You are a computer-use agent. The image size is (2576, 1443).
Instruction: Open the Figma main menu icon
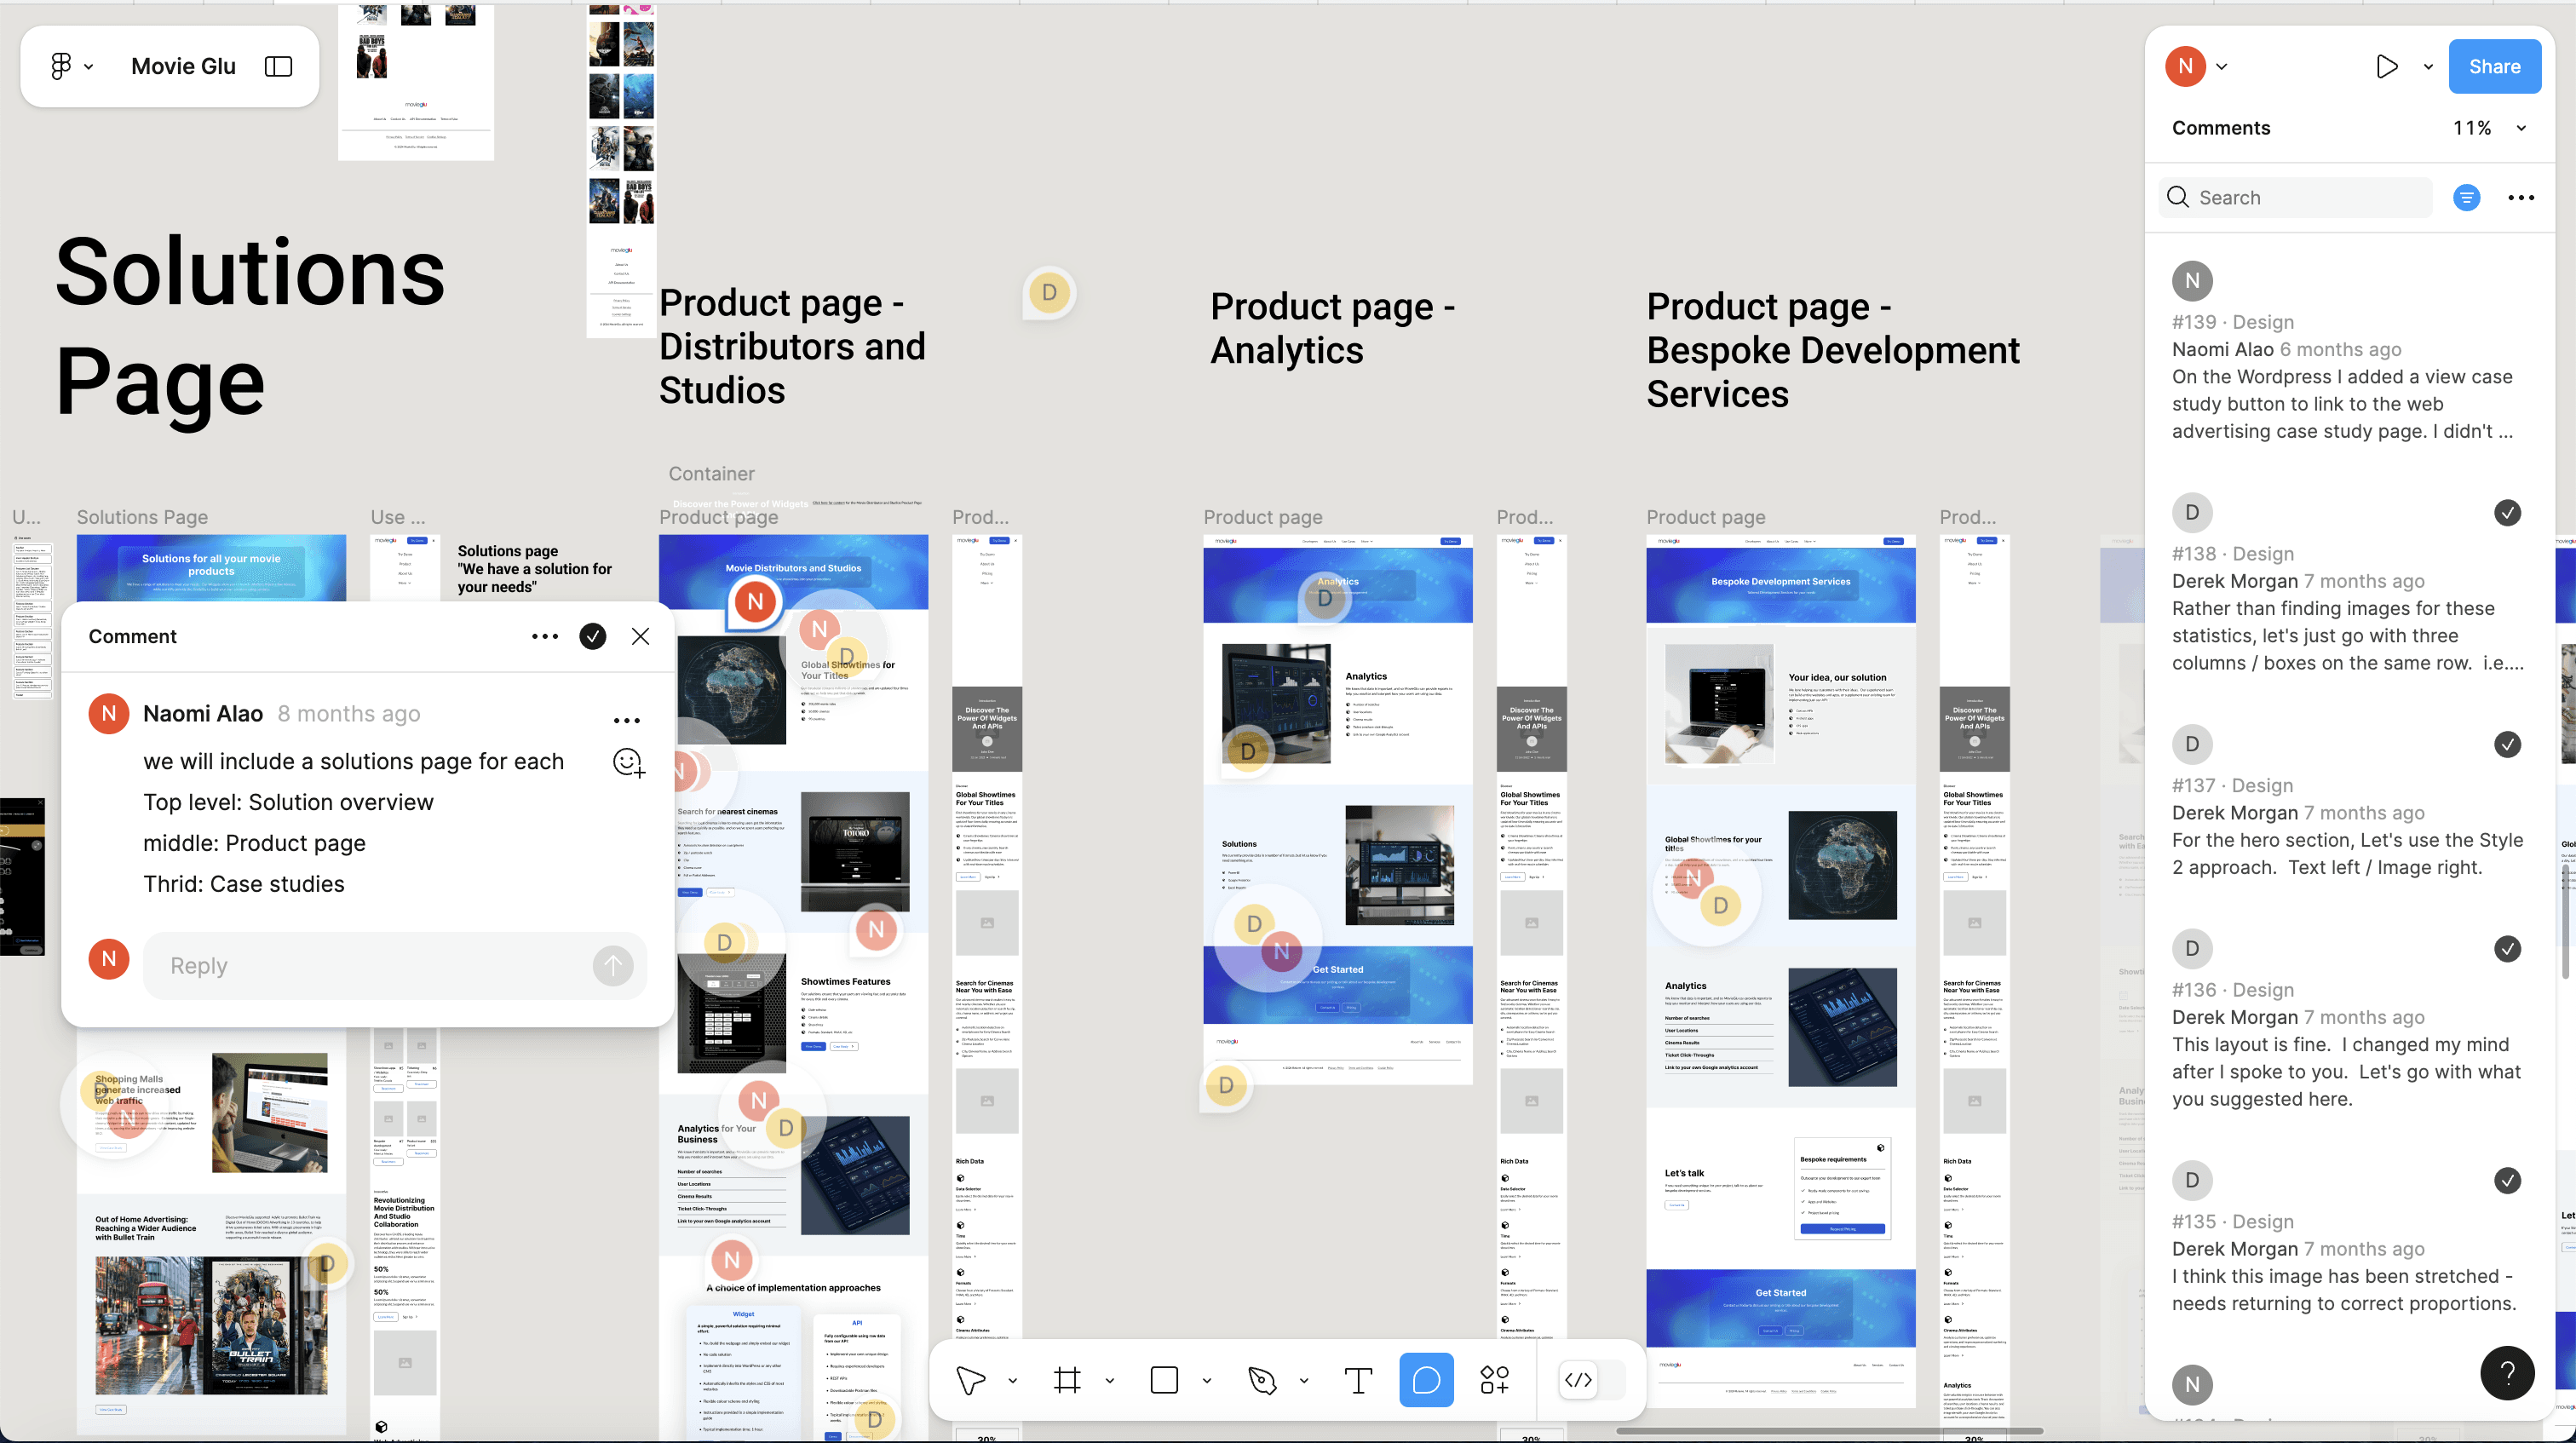pyautogui.click(x=61, y=66)
